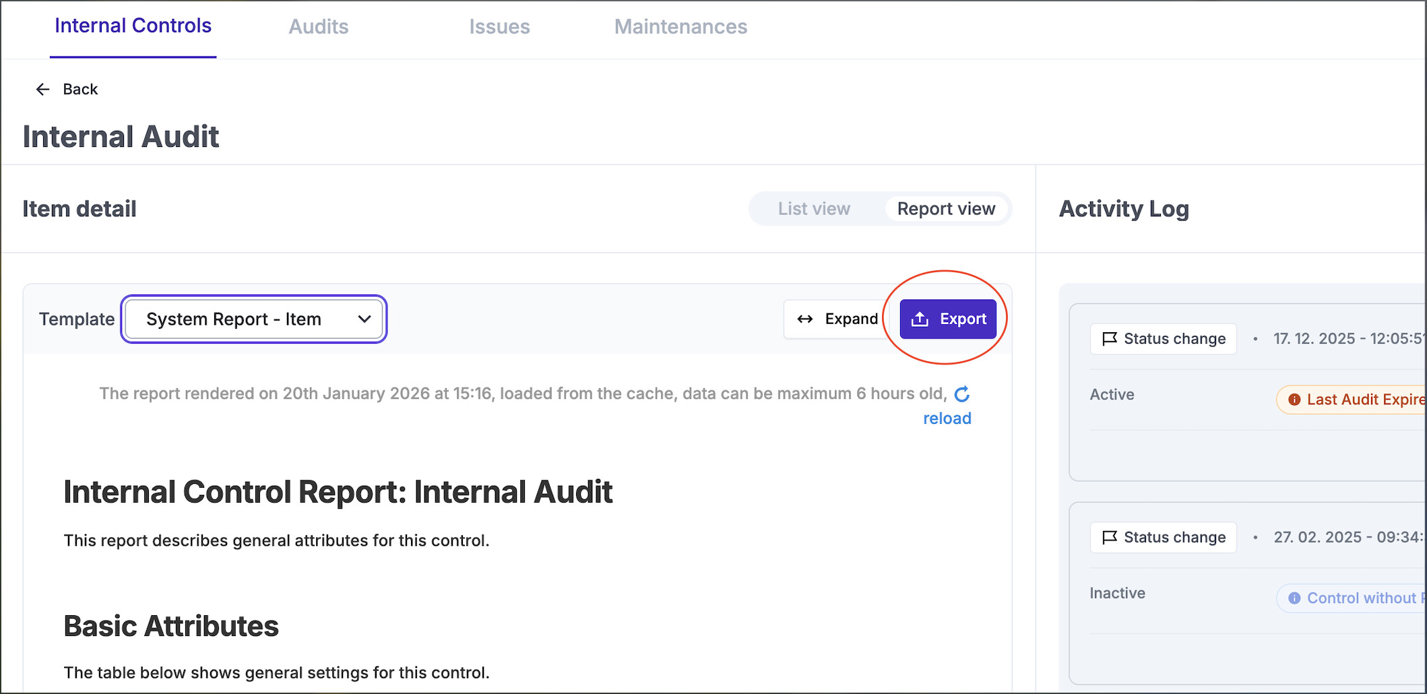Screen dimensions: 1427x694
Task: Click the back arrow icon
Action: click(x=43, y=90)
